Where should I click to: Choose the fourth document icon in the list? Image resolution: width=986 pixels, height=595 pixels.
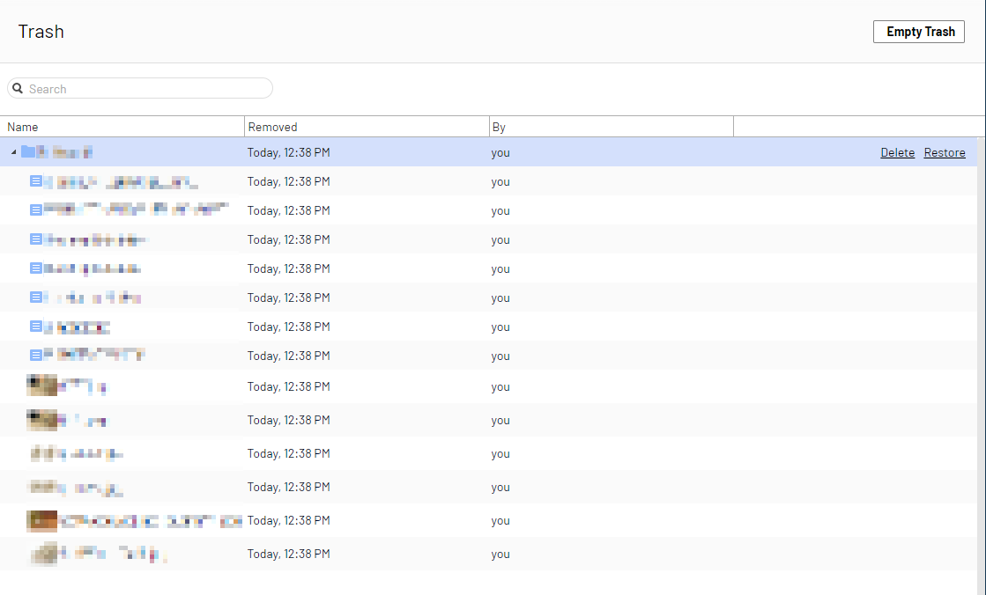coord(36,268)
